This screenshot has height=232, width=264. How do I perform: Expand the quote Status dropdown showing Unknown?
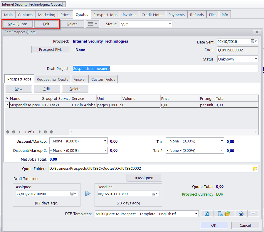point(255,59)
